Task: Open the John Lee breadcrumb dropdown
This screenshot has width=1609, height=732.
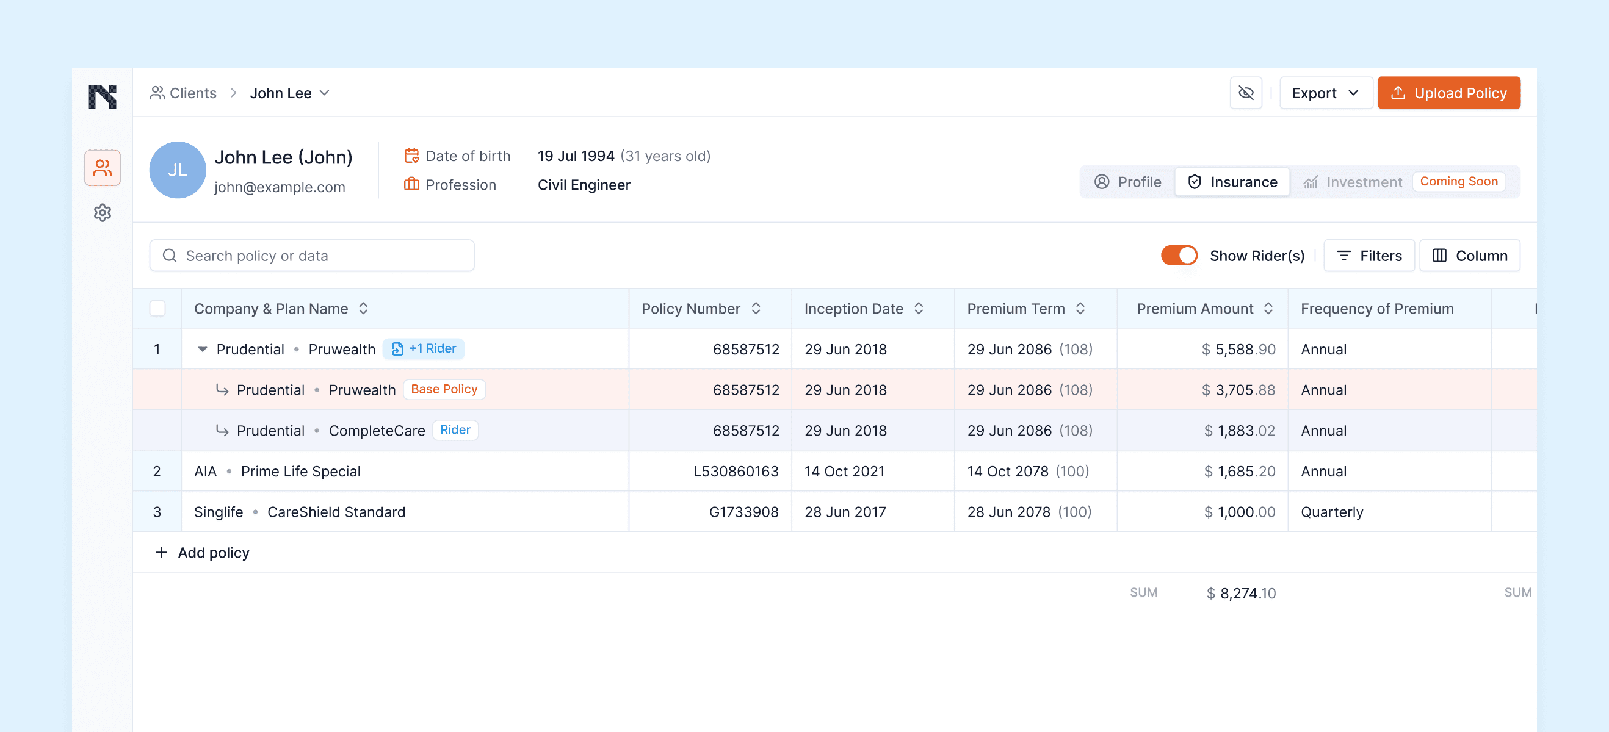Action: coord(325,92)
